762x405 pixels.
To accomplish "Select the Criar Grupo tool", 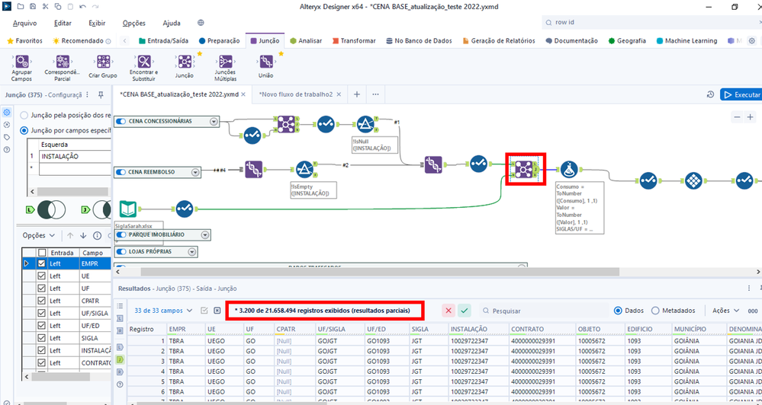I will (x=102, y=66).
